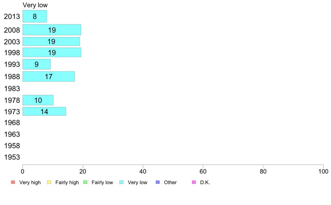Click the red Very high legend swatch
The image size is (331, 205).
(x=13, y=182)
